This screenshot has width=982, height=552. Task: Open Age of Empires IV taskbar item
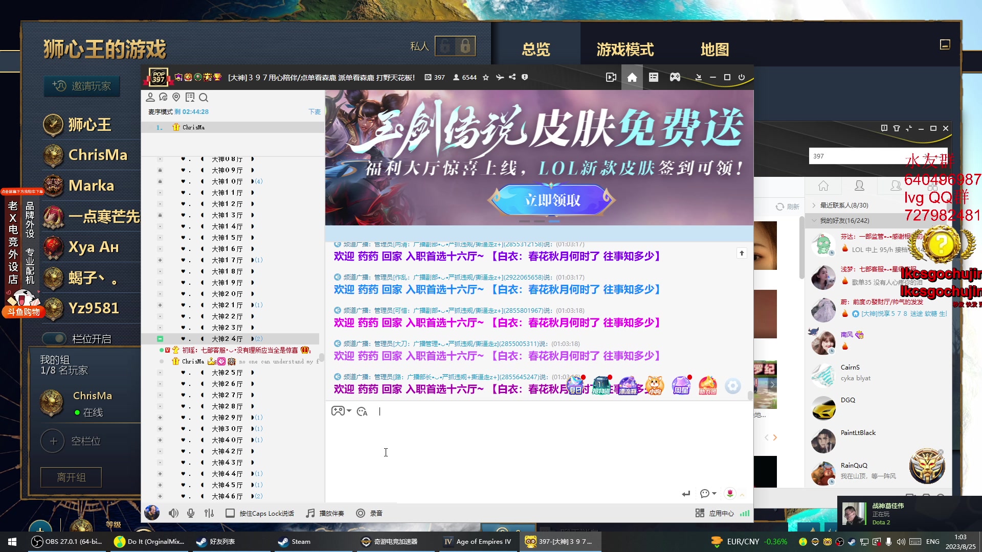click(x=478, y=541)
